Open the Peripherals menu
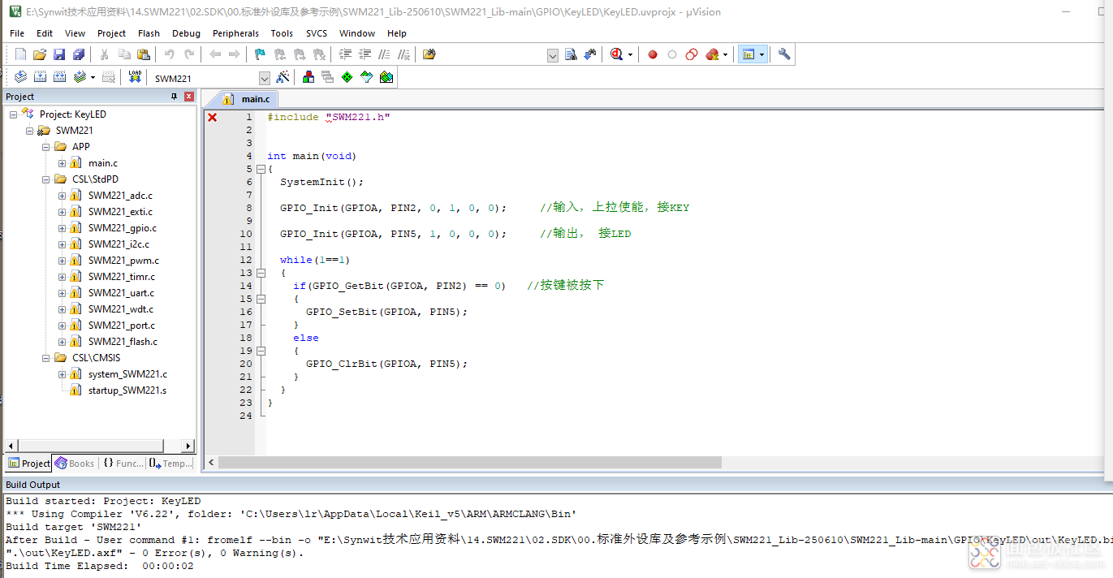This screenshot has height=578, width=1113. (235, 33)
